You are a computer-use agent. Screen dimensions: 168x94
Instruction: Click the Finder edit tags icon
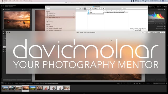103,9
